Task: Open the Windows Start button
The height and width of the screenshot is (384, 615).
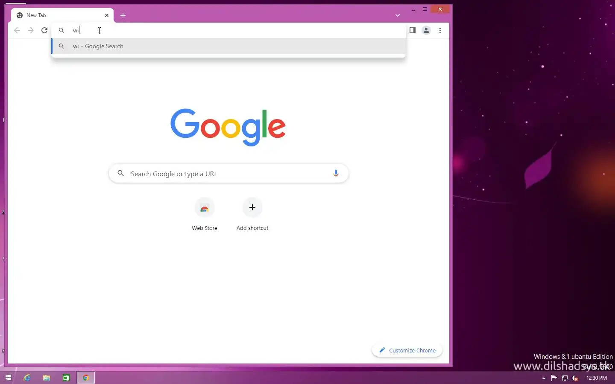Action: 8,378
